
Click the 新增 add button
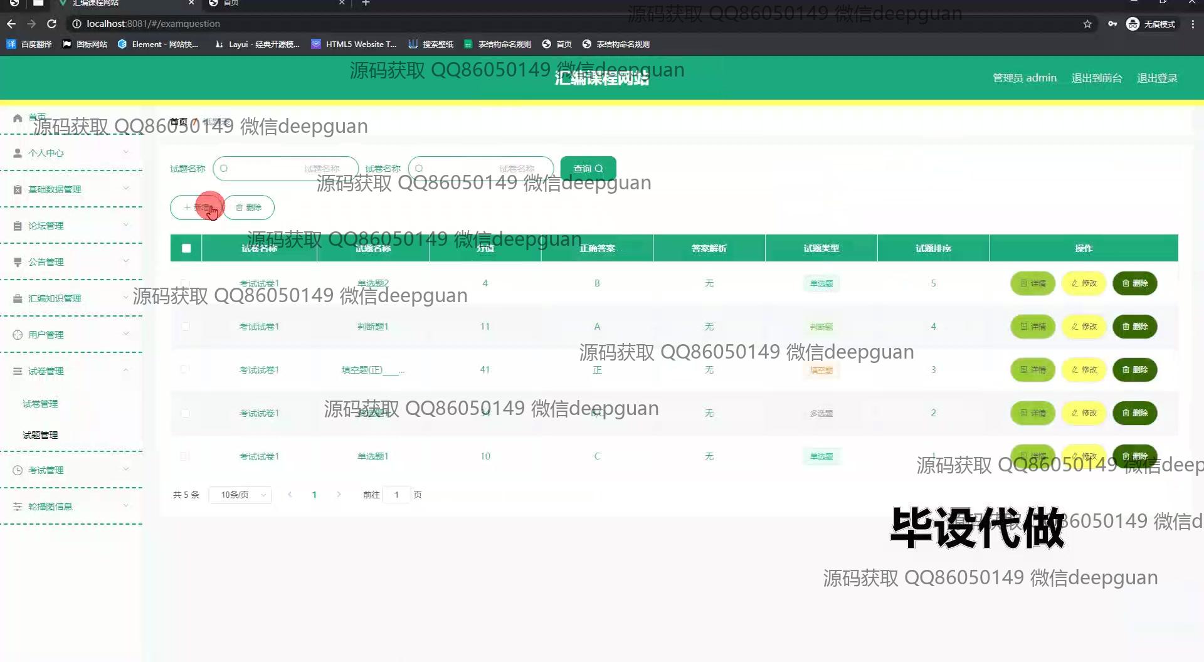196,208
